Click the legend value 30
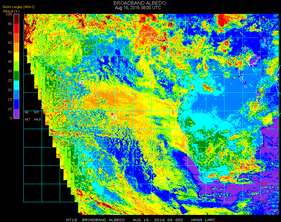Image resolution: width=281 pixels, height=222 pixels. [x=10, y=71]
